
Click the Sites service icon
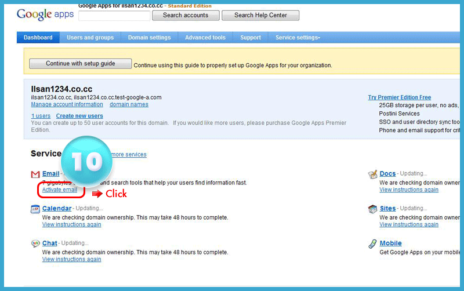(372, 209)
